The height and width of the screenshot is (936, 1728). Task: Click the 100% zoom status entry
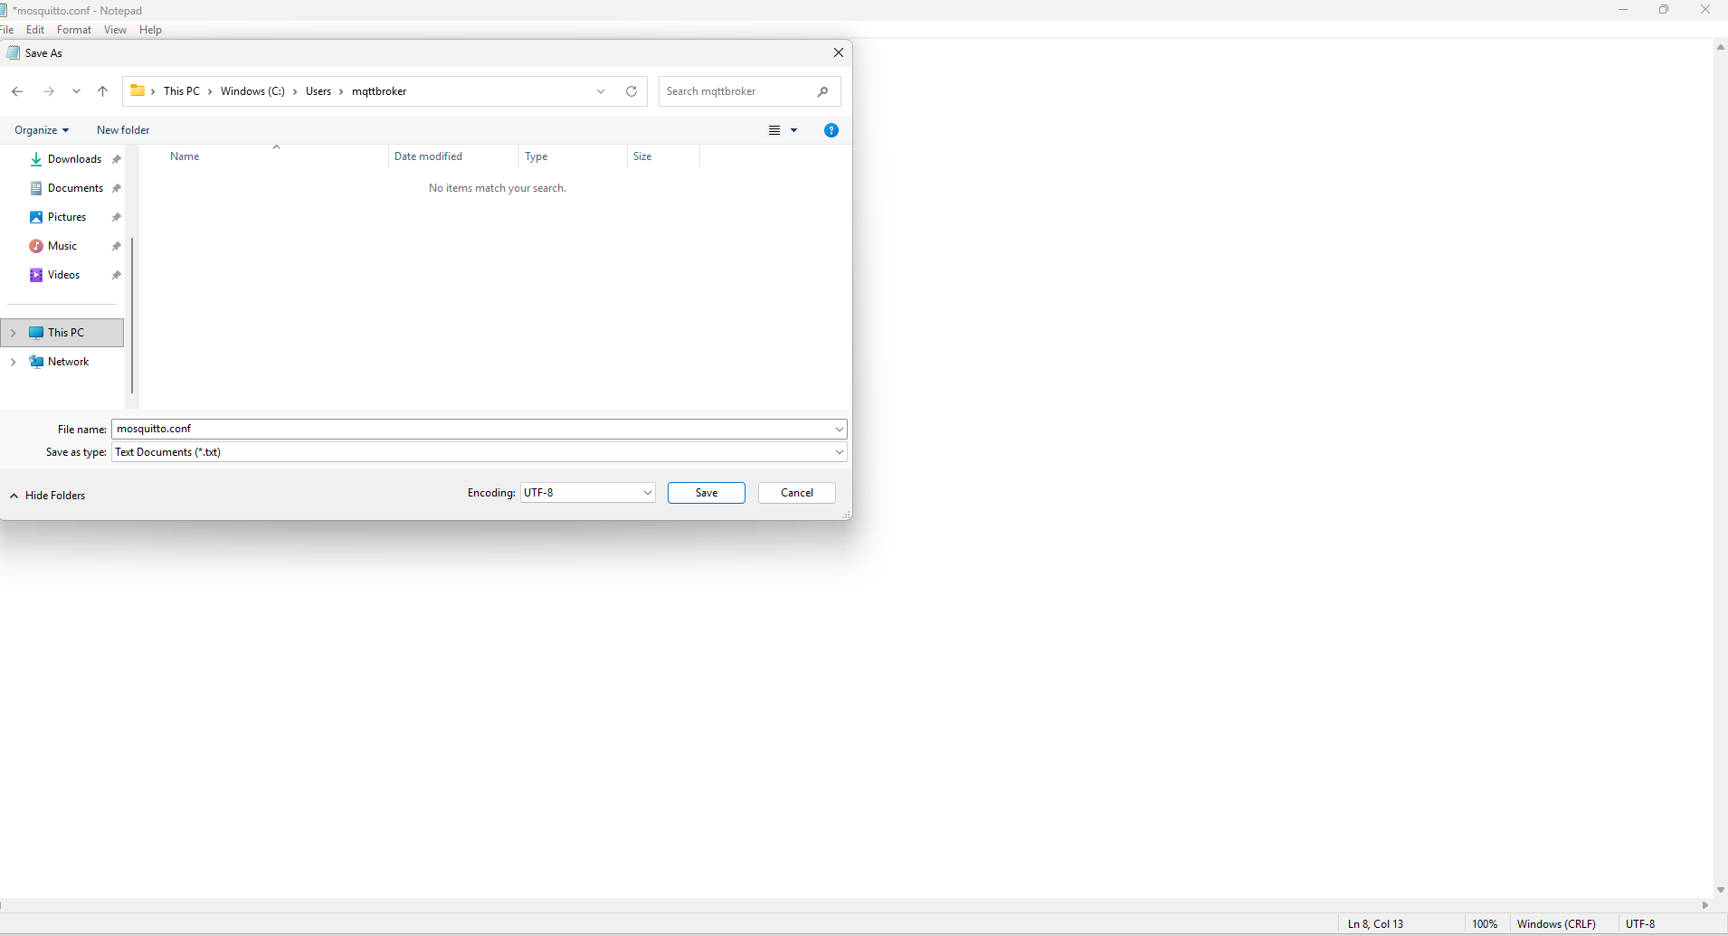1485,924
